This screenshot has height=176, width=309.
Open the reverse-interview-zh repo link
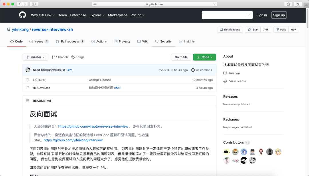click(x=52, y=29)
